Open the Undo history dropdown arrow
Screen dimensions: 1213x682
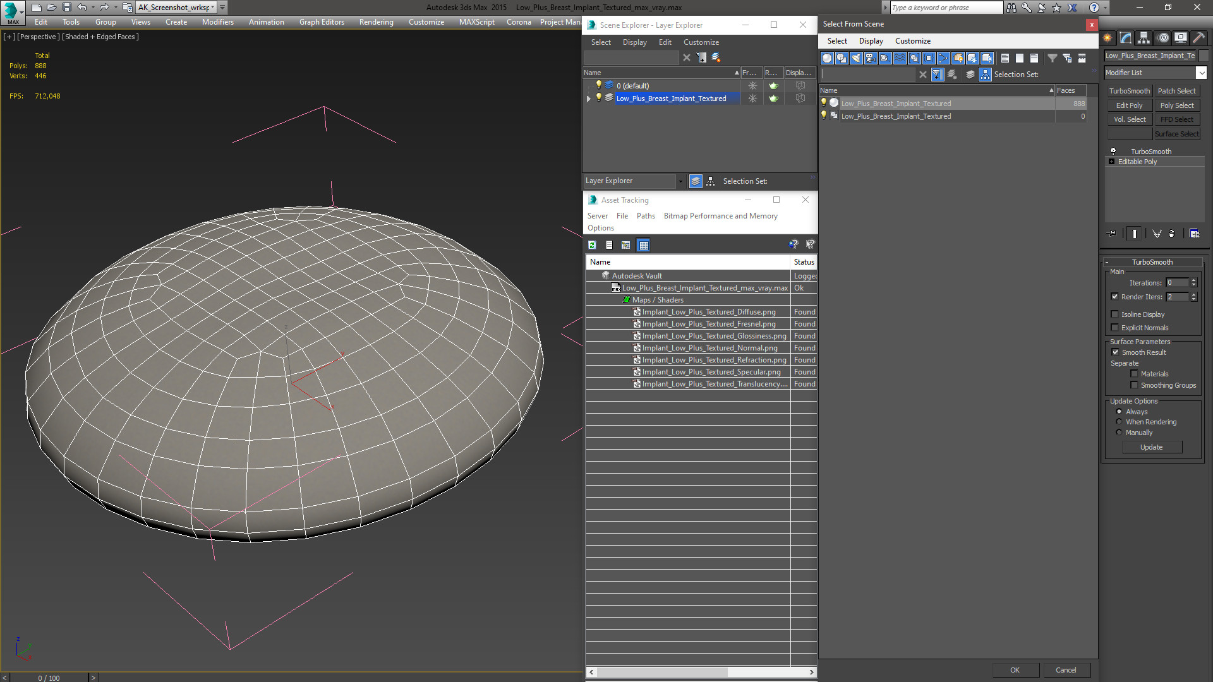pyautogui.click(x=93, y=7)
